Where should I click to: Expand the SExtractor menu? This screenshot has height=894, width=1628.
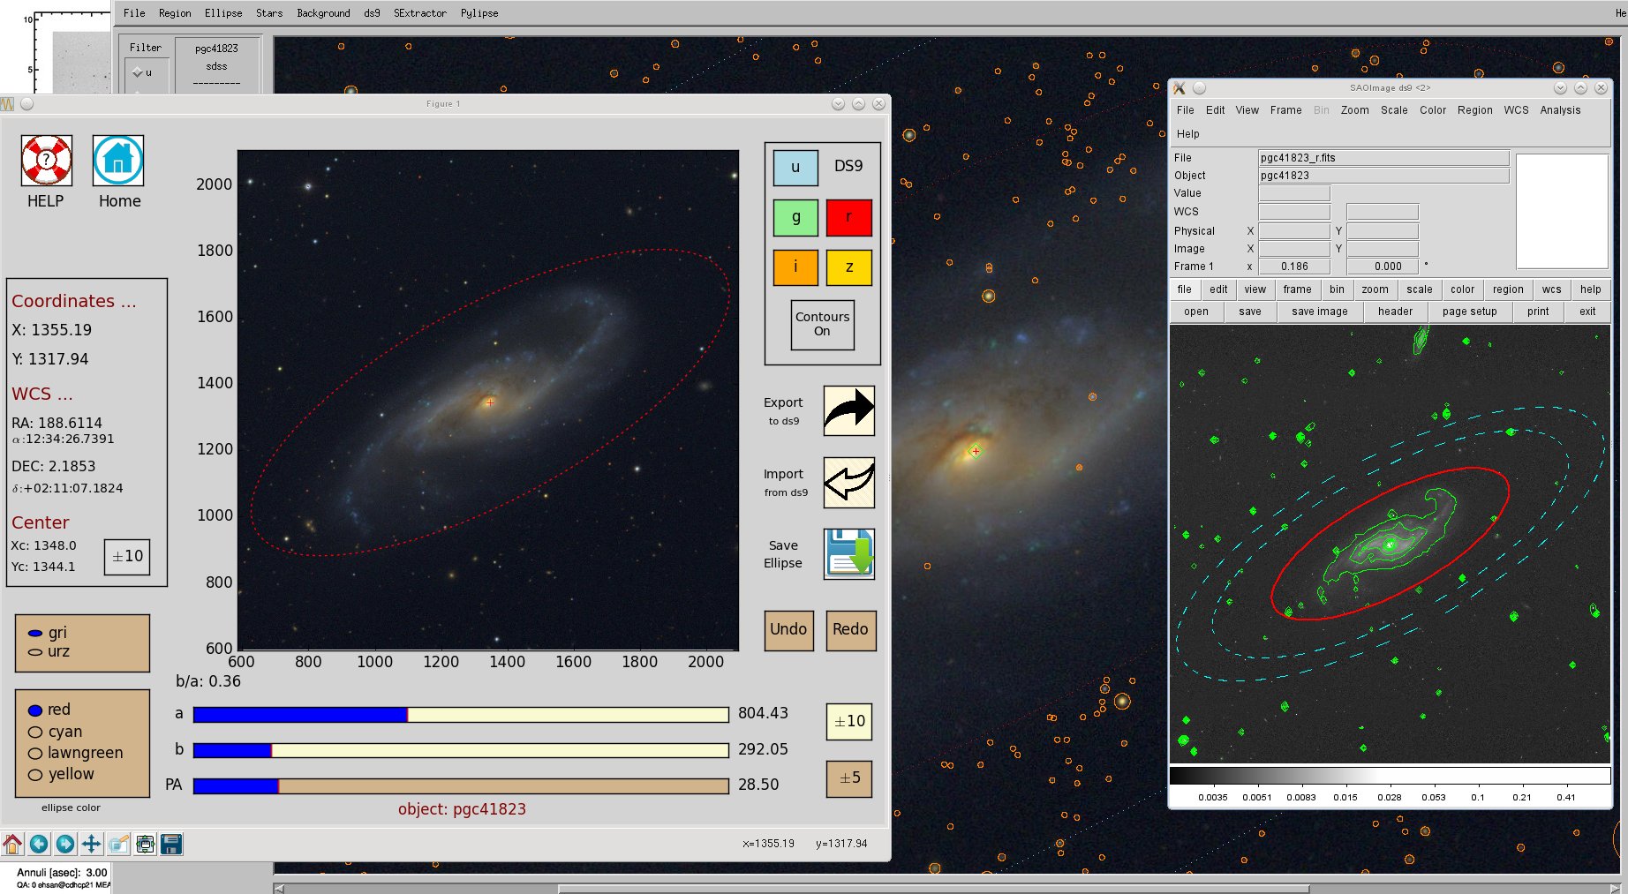pos(420,13)
